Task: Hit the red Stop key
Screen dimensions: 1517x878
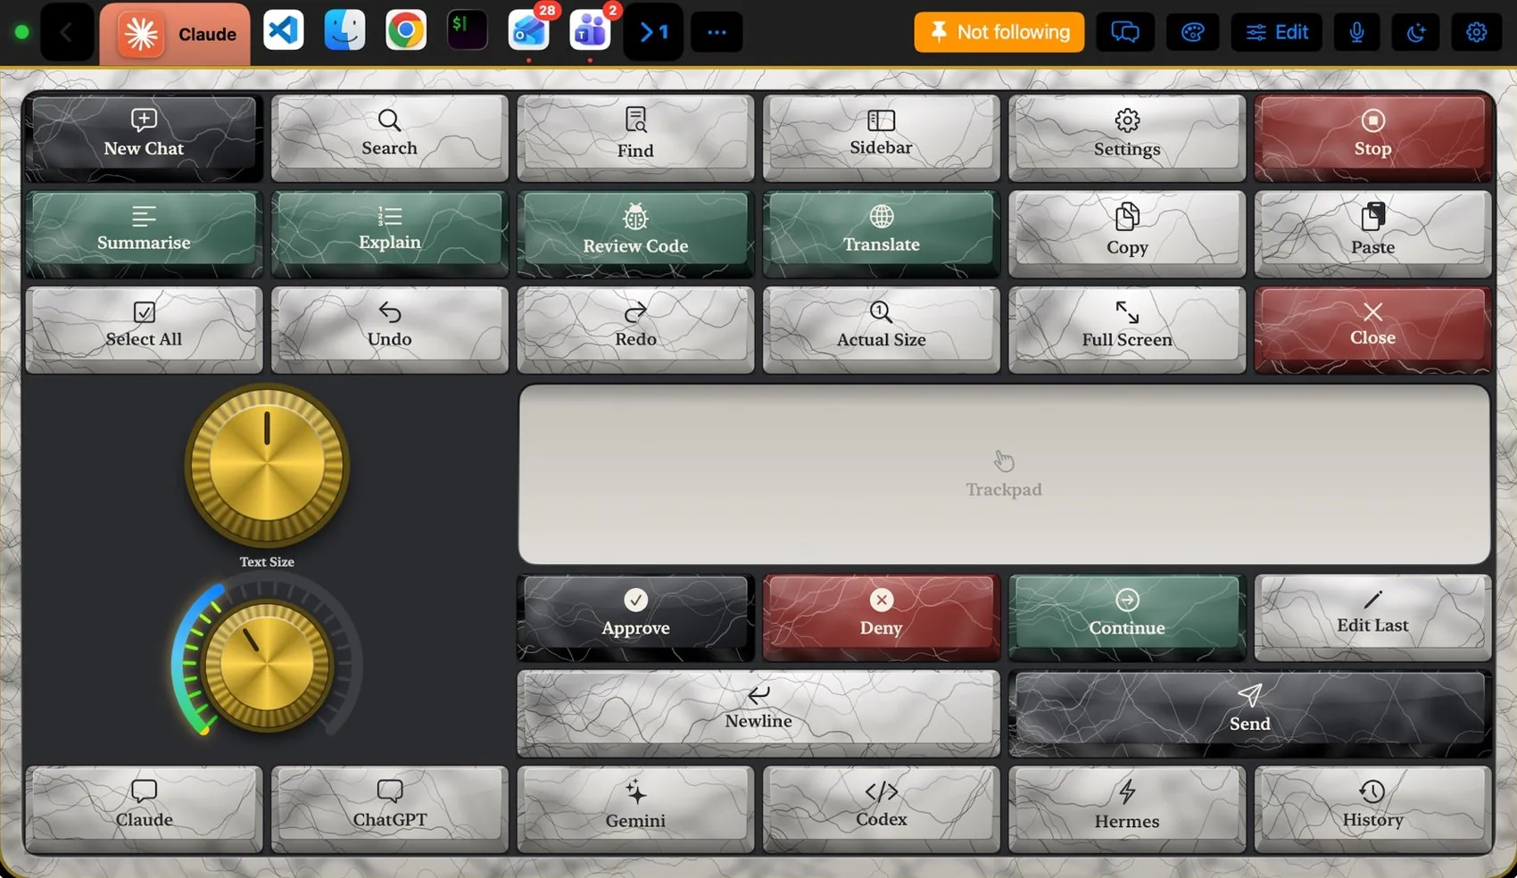Action: pos(1372,137)
